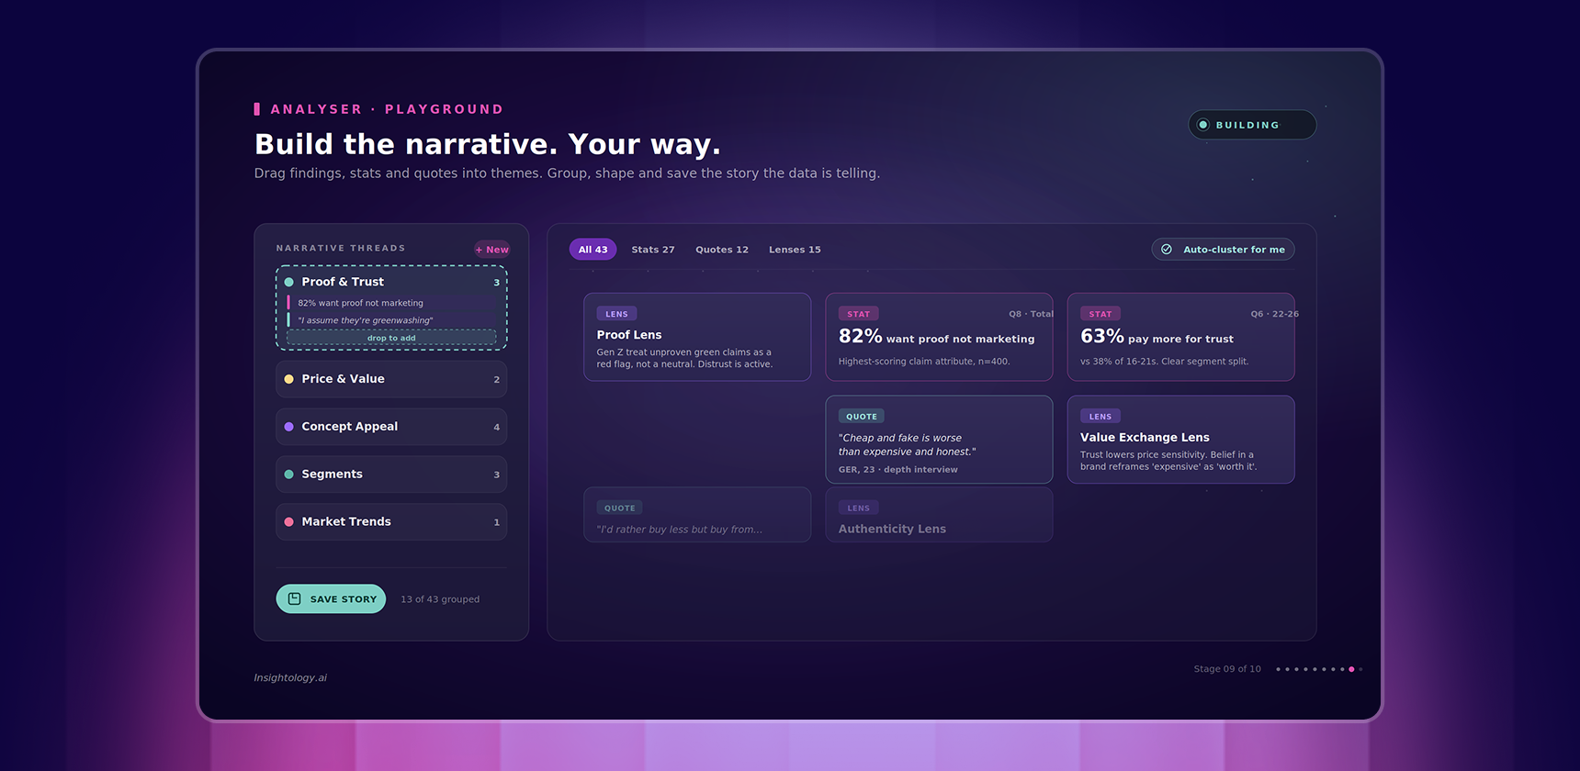The width and height of the screenshot is (1580, 771).
Task: Show the Quotes 12 tab
Action: pyautogui.click(x=722, y=250)
